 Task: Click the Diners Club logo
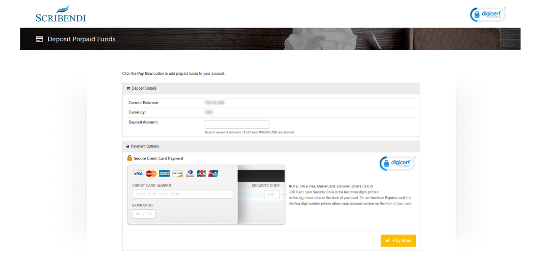point(190,174)
